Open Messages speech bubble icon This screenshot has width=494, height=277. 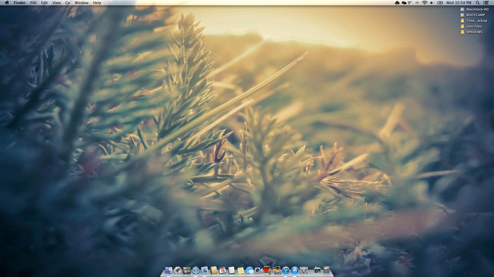[x=250, y=270]
